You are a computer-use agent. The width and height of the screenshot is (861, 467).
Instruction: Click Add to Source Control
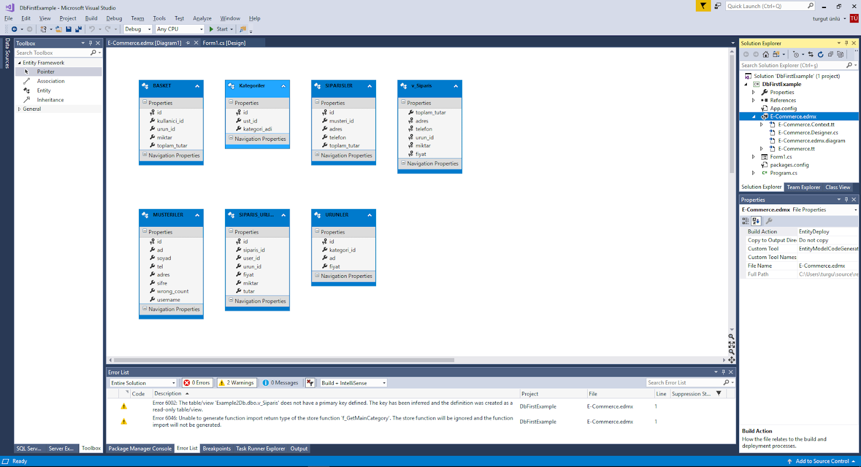(x=822, y=461)
